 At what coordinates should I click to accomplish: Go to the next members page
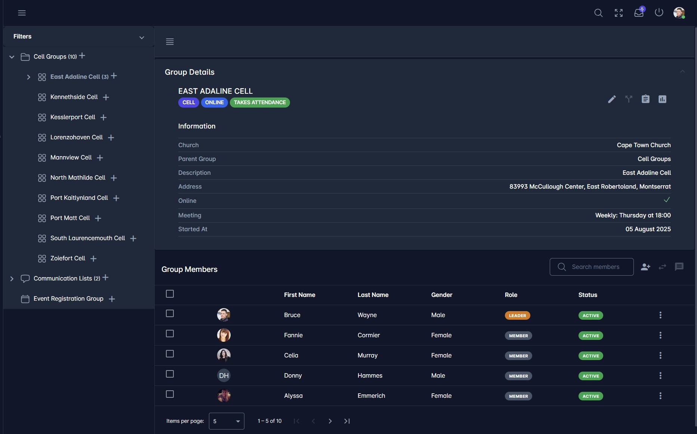(x=330, y=421)
